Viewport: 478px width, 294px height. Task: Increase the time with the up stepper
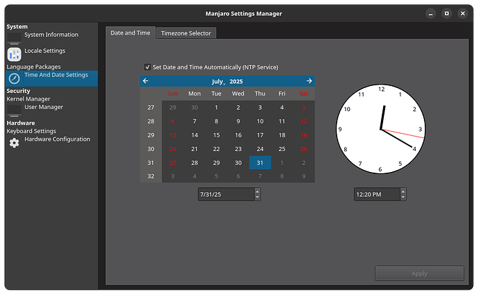coord(403,191)
